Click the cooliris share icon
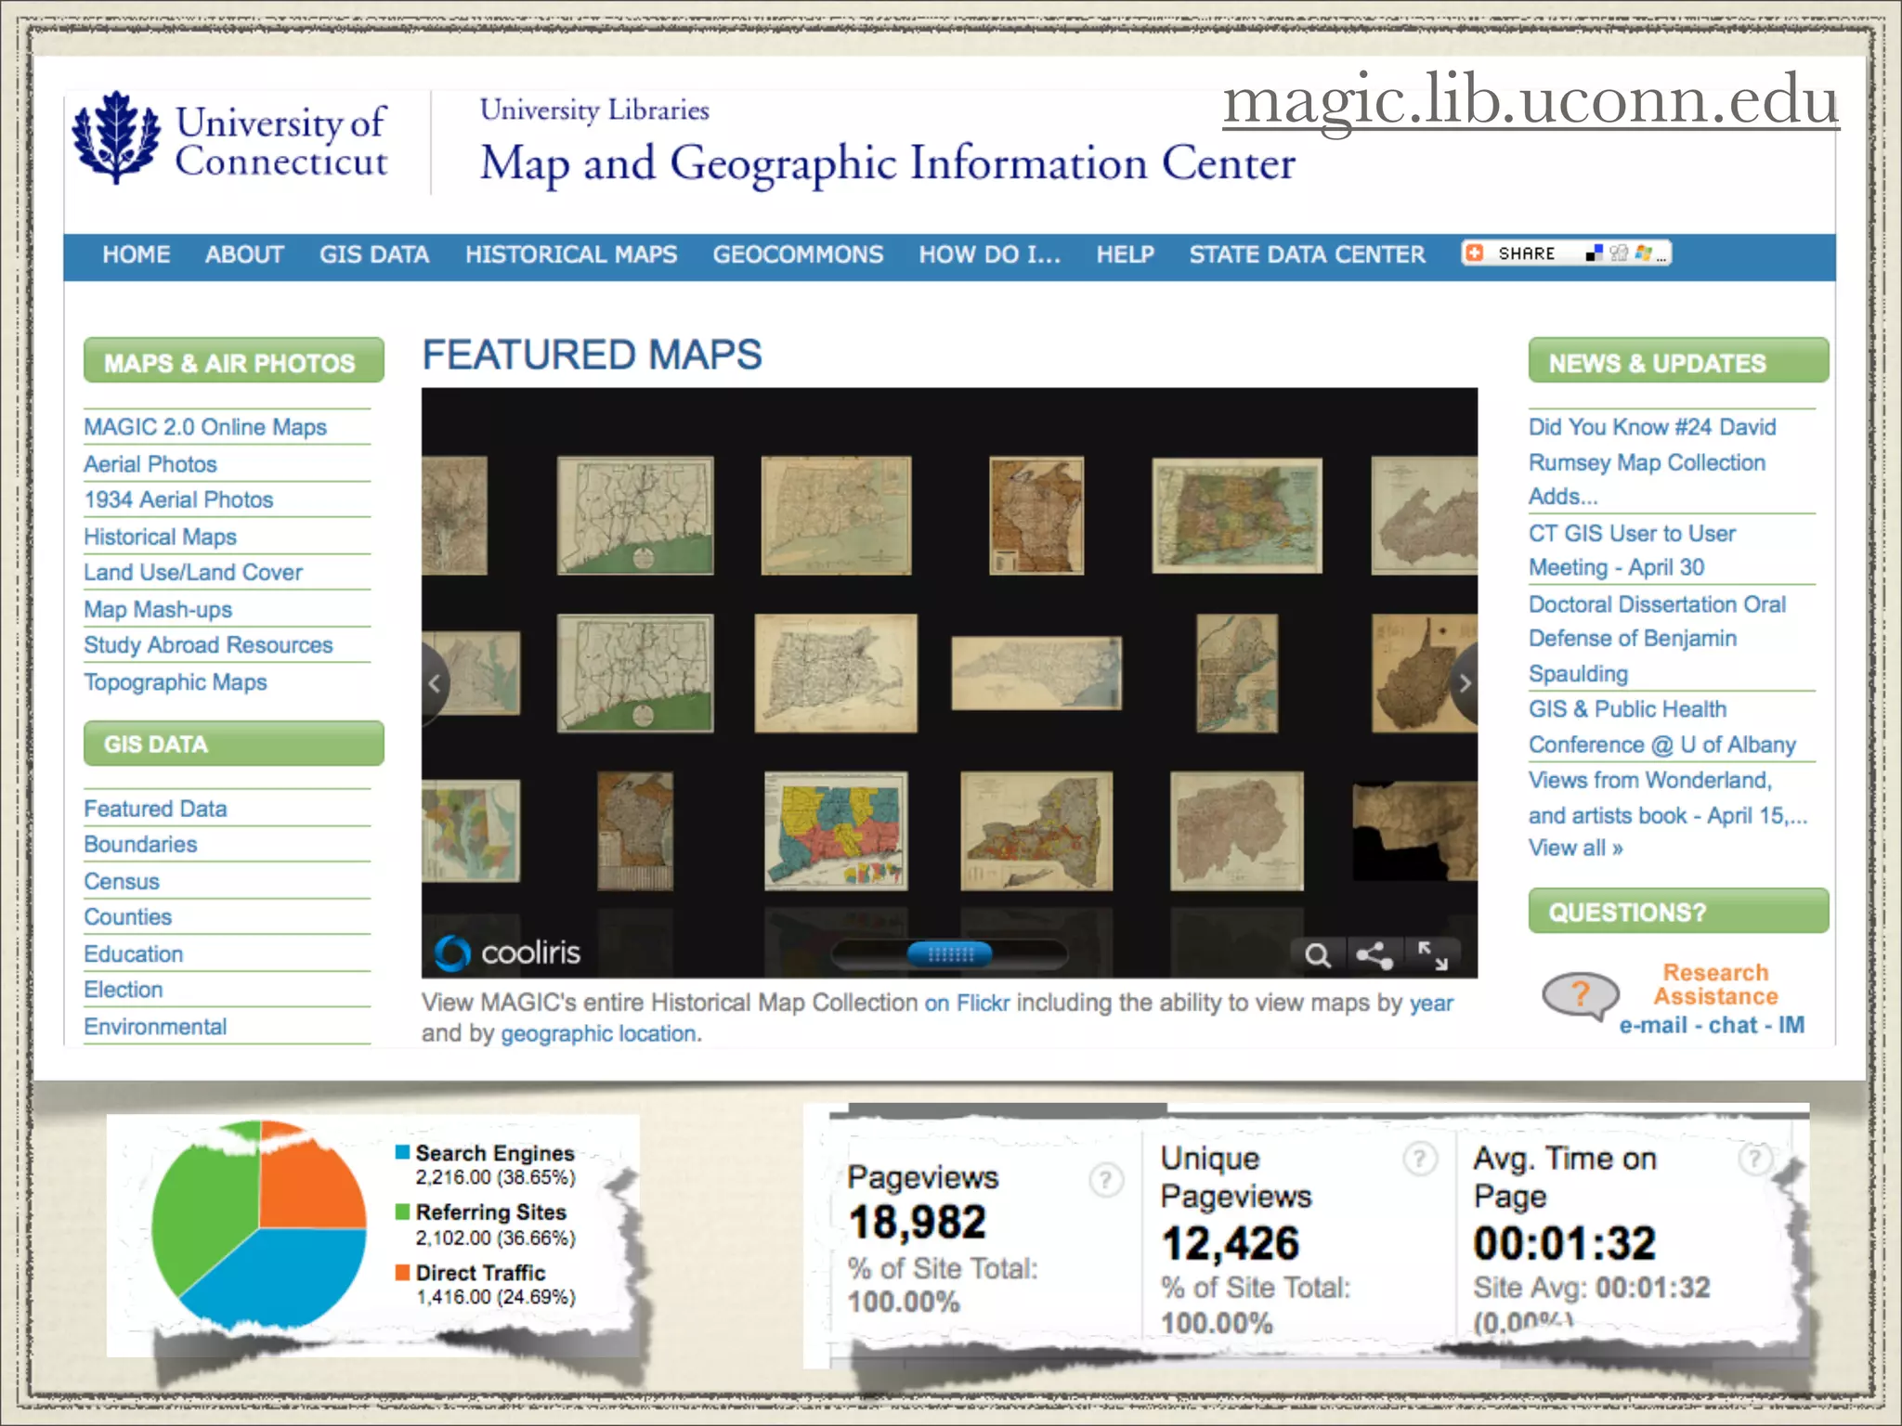This screenshot has width=1902, height=1426. tap(1374, 954)
